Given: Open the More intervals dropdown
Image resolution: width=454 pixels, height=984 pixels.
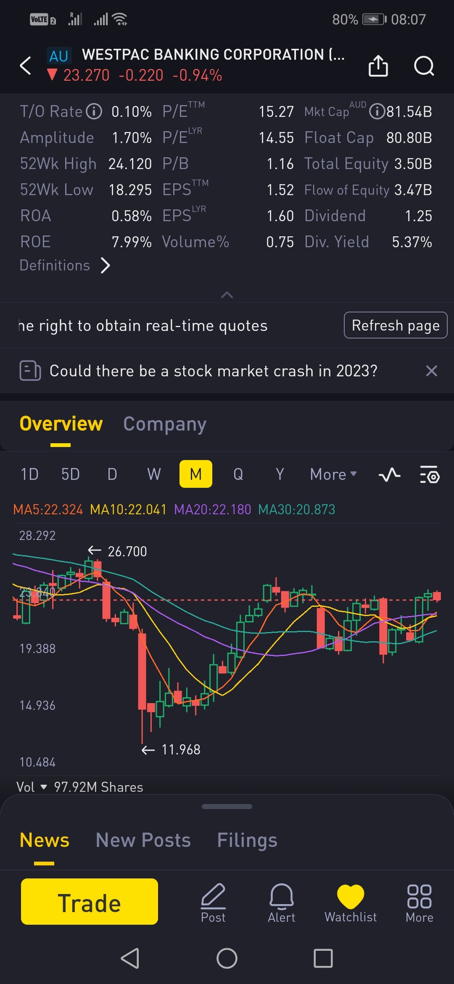Looking at the screenshot, I should click(x=333, y=474).
